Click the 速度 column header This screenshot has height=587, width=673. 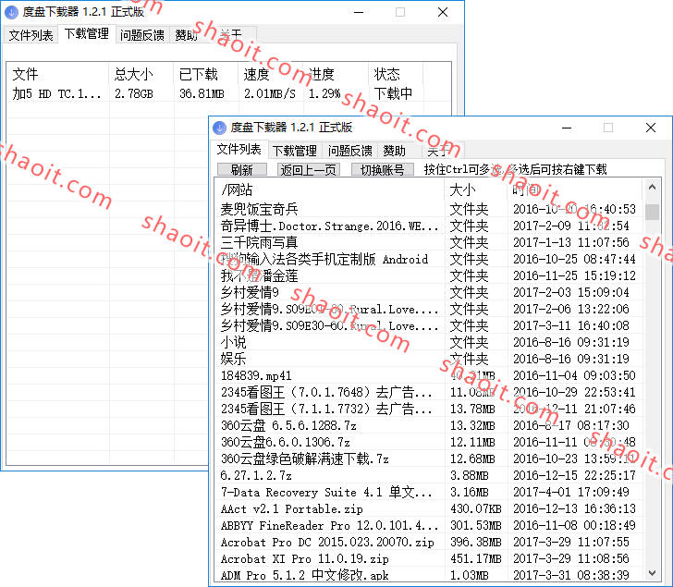tap(270, 74)
